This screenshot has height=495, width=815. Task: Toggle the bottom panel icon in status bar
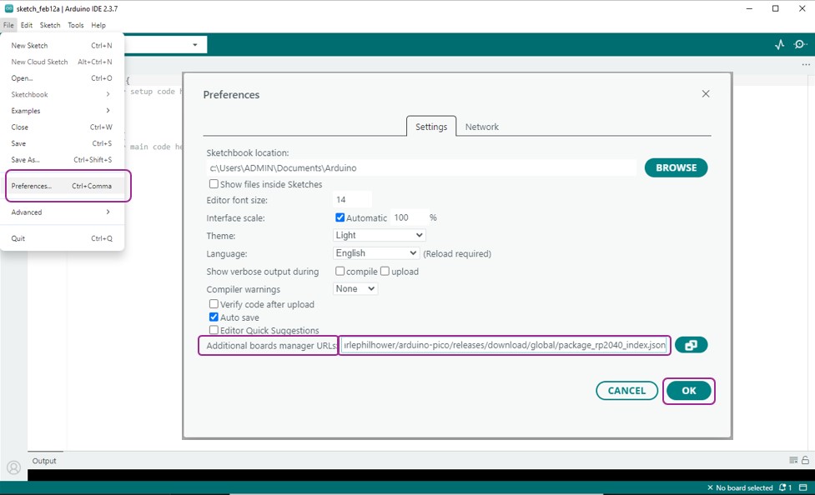point(803,487)
